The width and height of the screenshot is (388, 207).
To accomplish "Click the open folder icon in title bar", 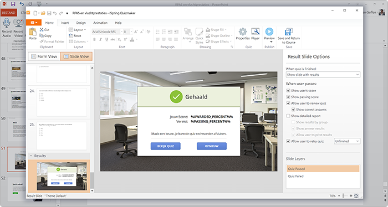I will 43,13.
